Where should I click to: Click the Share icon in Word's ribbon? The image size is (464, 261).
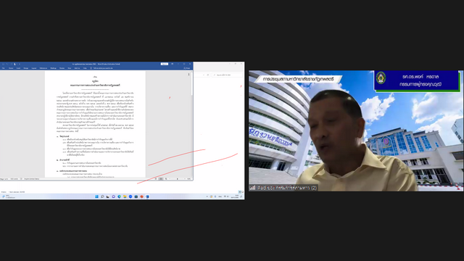click(187, 68)
